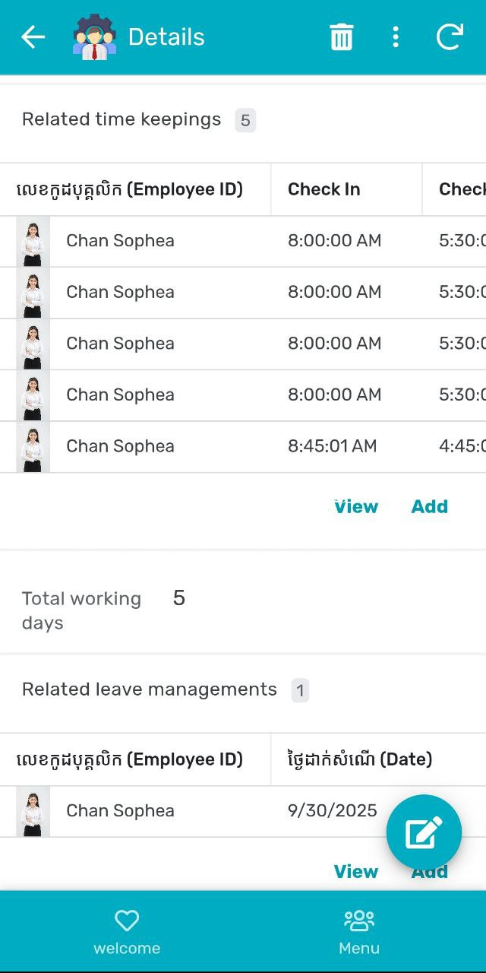Tap the floating edit pencil button
Image resolution: width=486 pixels, height=973 pixels.
(x=424, y=833)
